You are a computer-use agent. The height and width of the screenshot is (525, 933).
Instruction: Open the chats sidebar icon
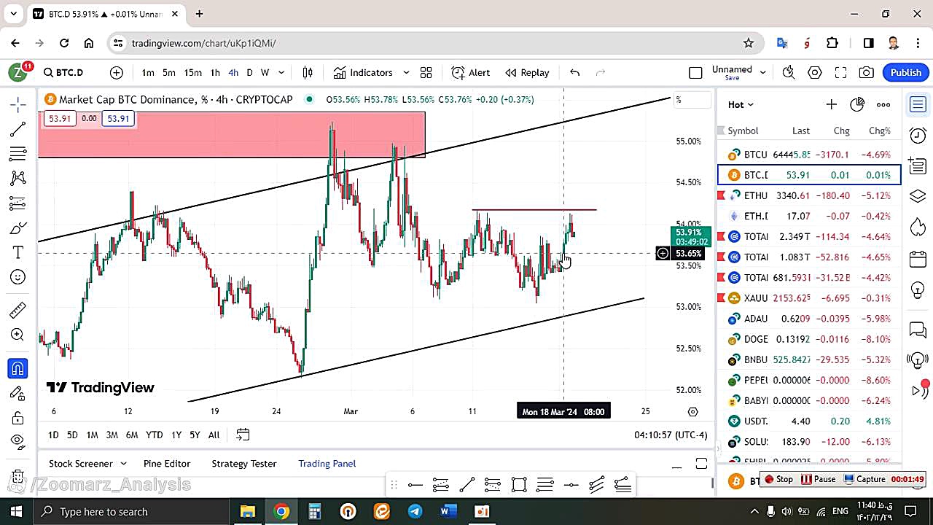(x=918, y=330)
